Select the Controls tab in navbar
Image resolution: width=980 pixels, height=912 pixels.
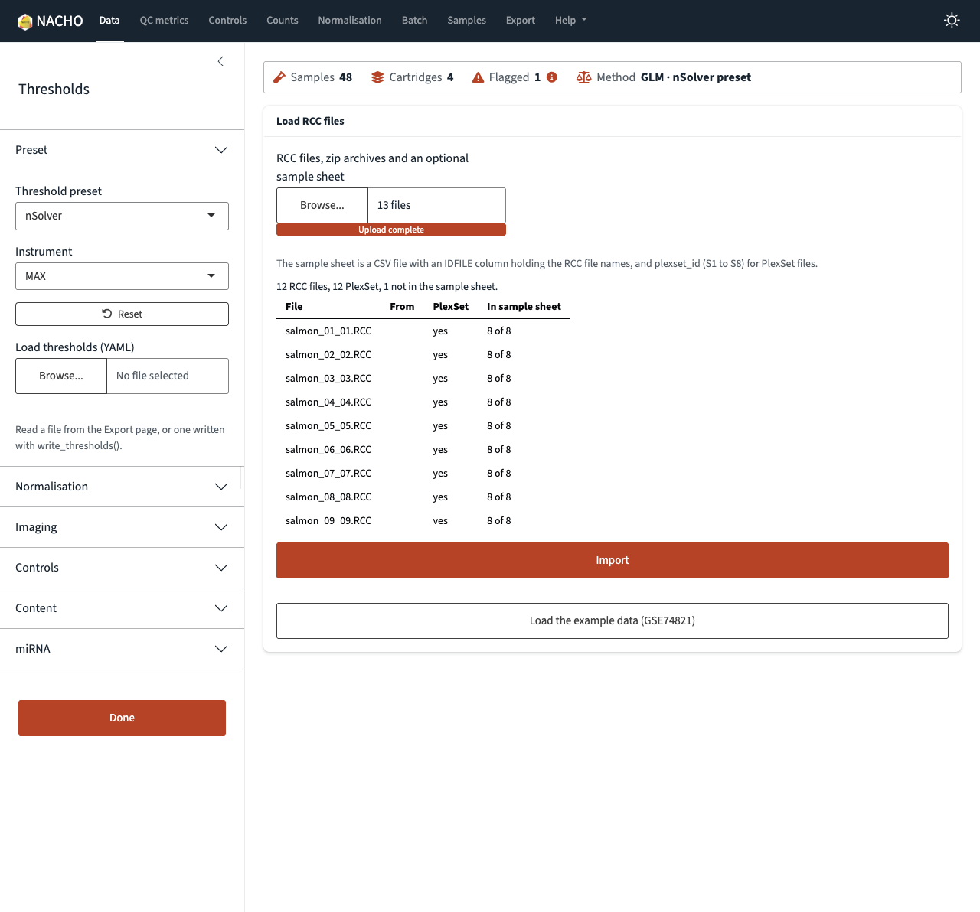(x=227, y=21)
